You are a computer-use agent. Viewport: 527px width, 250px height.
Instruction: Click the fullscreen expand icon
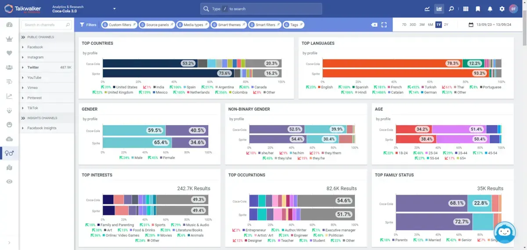(384, 25)
